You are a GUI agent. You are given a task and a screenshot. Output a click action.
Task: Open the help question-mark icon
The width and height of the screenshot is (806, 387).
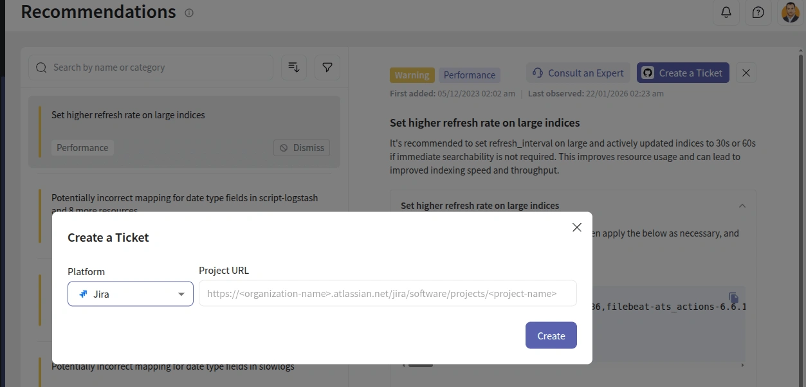click(758, 12)
